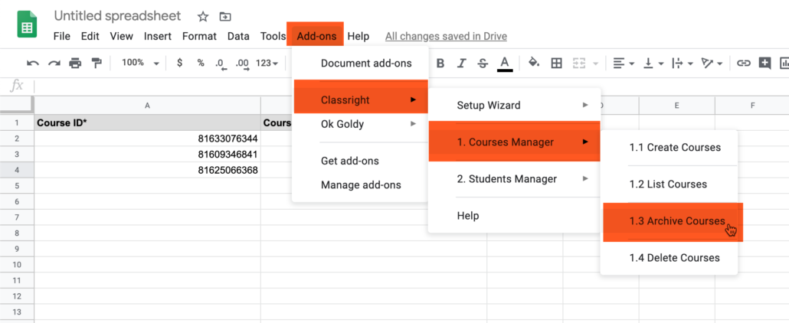The width and height of the screenshot is (789, 323).
Task: Click the Add-ons menu
Action: (315, 34)
